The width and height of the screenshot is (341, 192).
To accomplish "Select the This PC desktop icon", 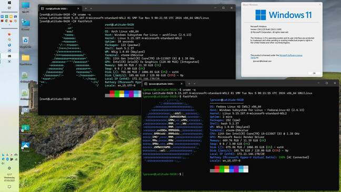I will pyautogui.click(x=25, y=7).
